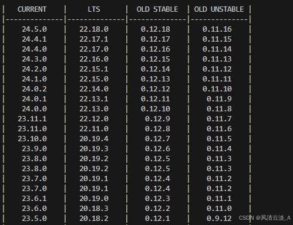Choose version 23.5.0

[x=34, y=219]
